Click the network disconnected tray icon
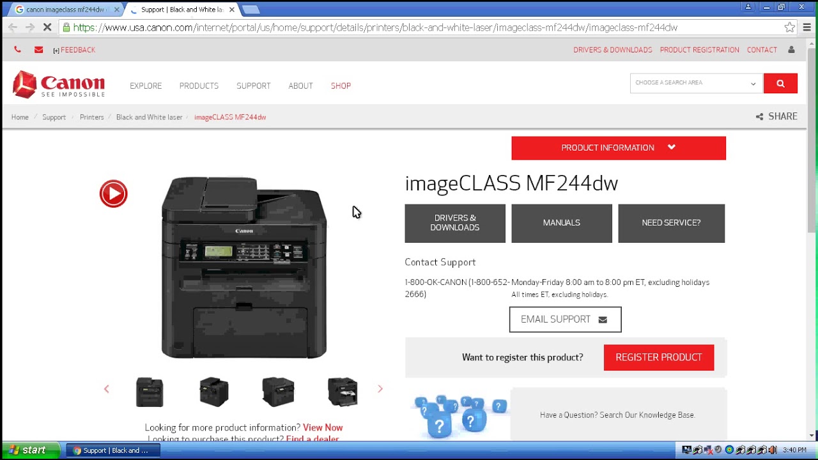 708,450
